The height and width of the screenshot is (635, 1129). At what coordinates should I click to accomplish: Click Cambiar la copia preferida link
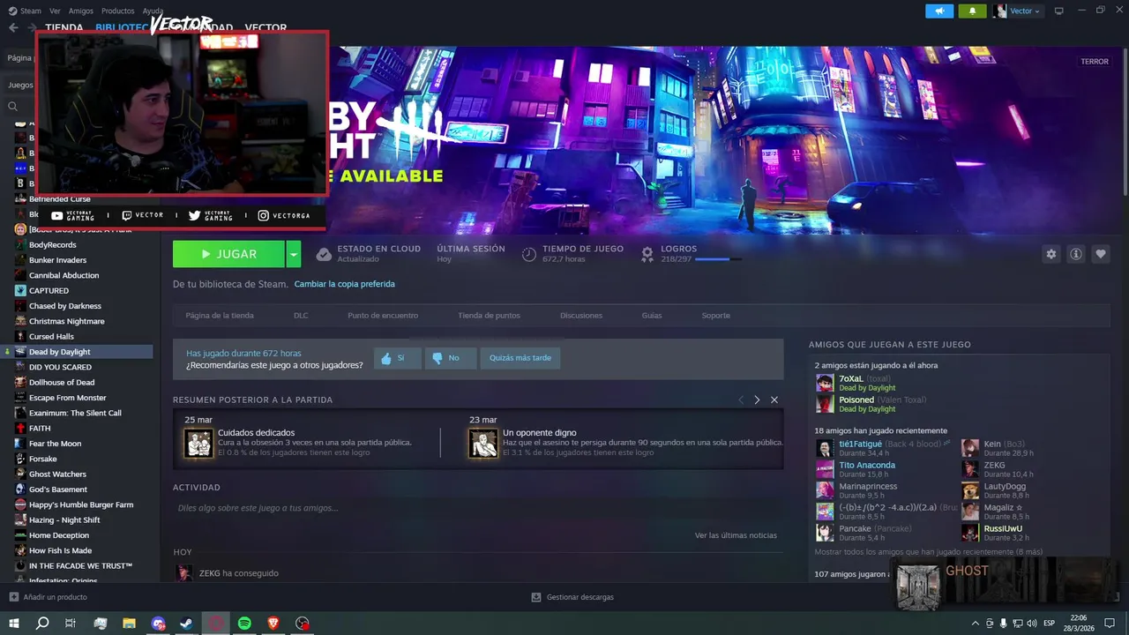pos(344,284)
